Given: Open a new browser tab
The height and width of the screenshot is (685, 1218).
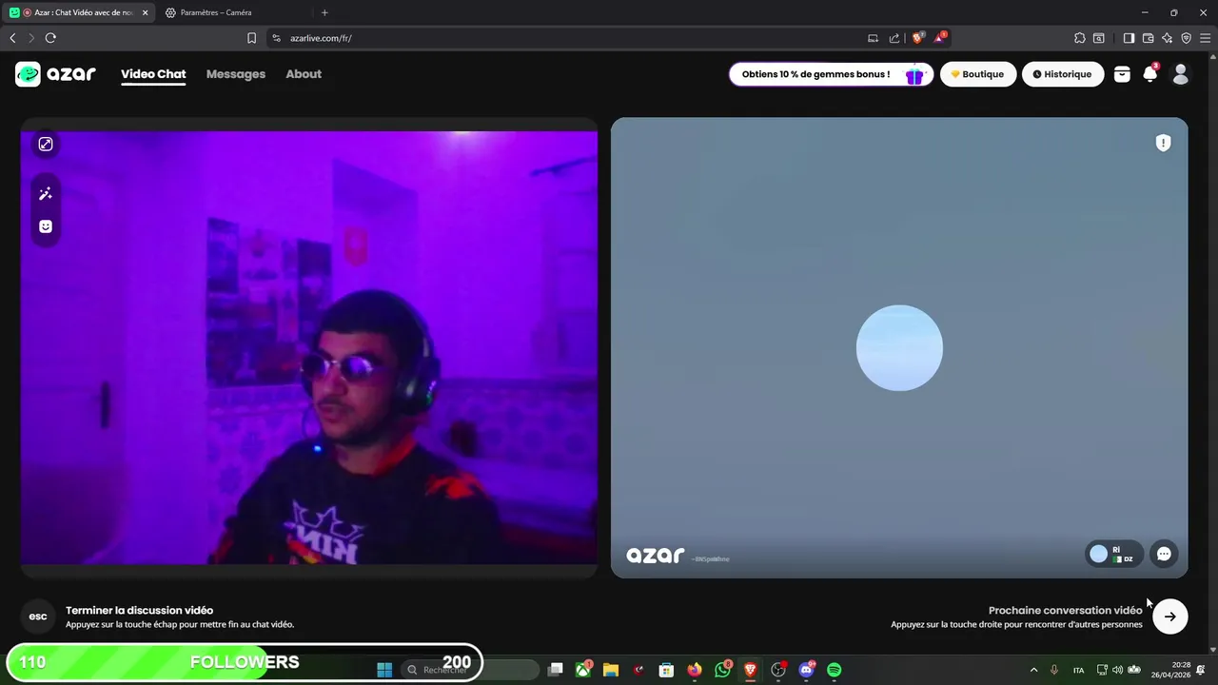Looking at the screenshot, I should coord(324,12).
